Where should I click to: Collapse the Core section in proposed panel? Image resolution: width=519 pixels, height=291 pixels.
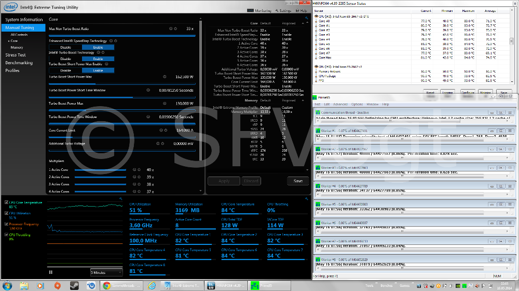coord(303,23)
